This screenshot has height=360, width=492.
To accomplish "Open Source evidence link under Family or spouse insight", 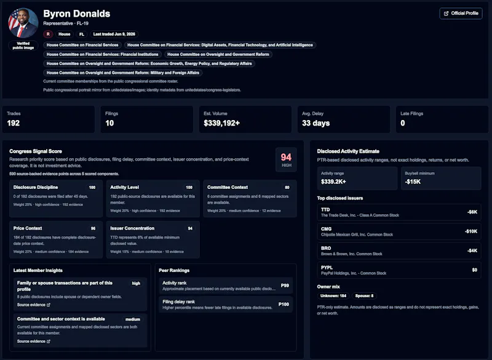I will tap(34, 305).
